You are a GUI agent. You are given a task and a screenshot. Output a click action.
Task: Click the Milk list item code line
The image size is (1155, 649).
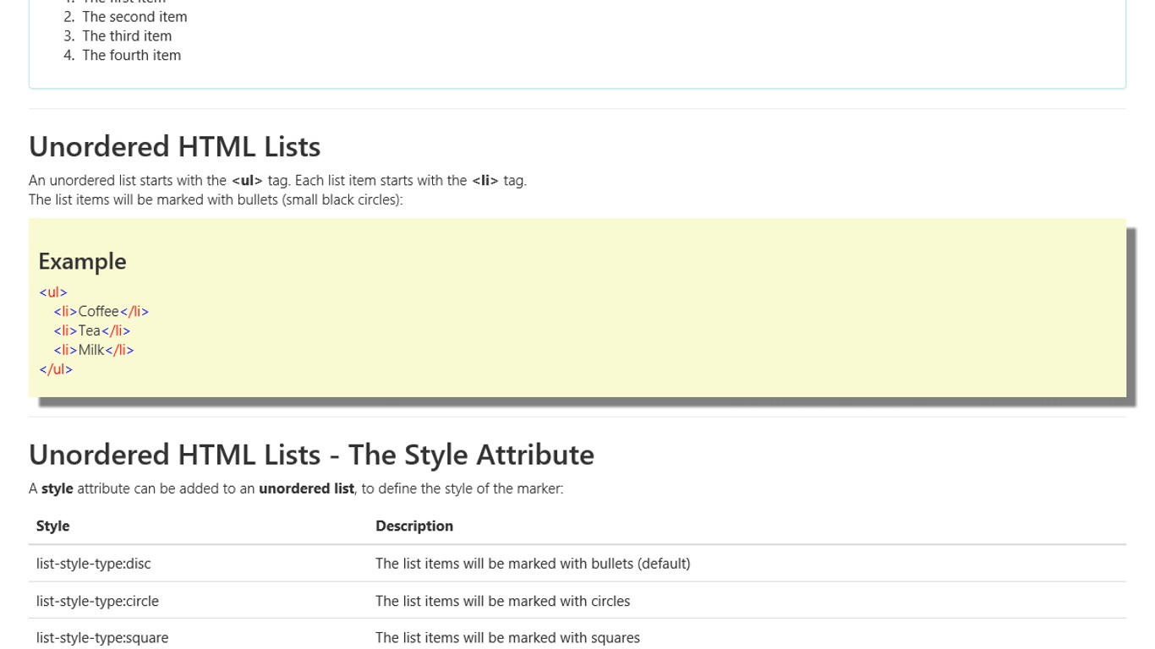[x=93, y=351]
